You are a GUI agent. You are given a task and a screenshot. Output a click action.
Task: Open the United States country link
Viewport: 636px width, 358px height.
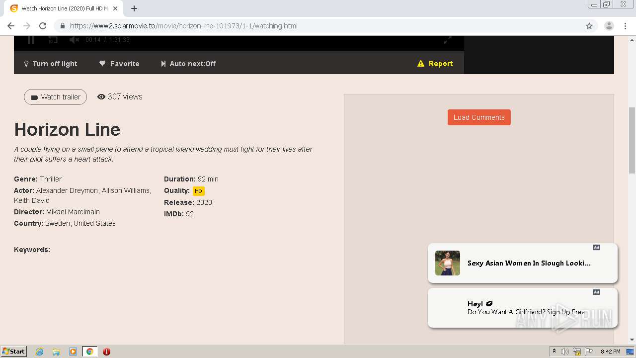coord(95,223)
